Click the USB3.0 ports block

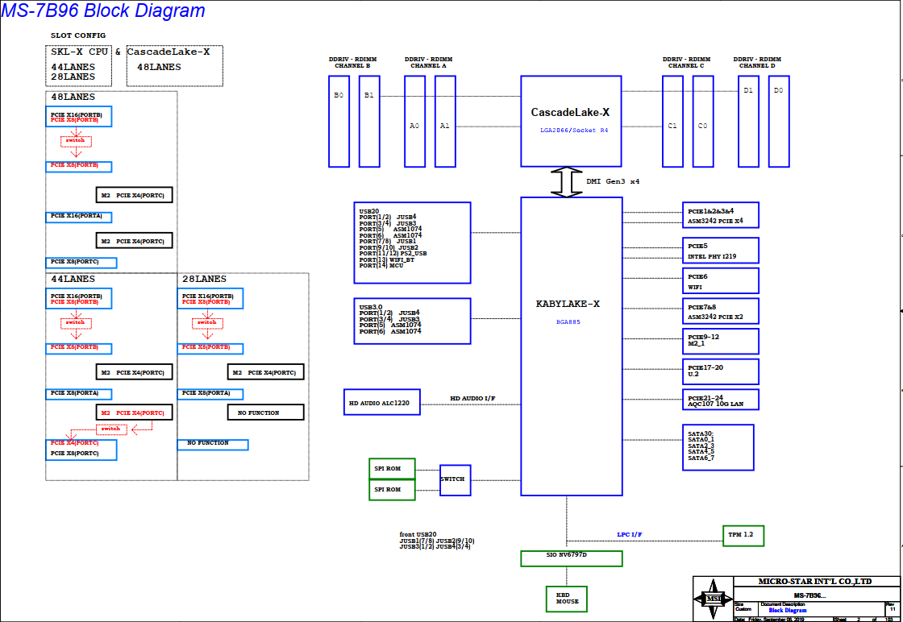(411, 321)
